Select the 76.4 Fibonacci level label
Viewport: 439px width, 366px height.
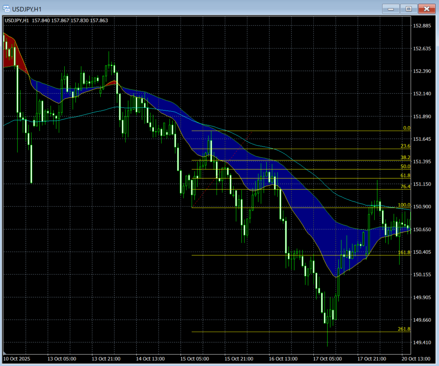pyautogui.click(x=405, y=186)
